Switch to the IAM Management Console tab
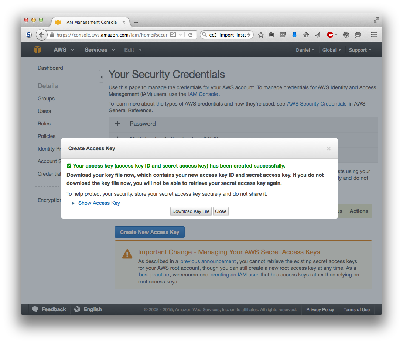The width and height of the screenshot is (403, 344). (90, 22)
